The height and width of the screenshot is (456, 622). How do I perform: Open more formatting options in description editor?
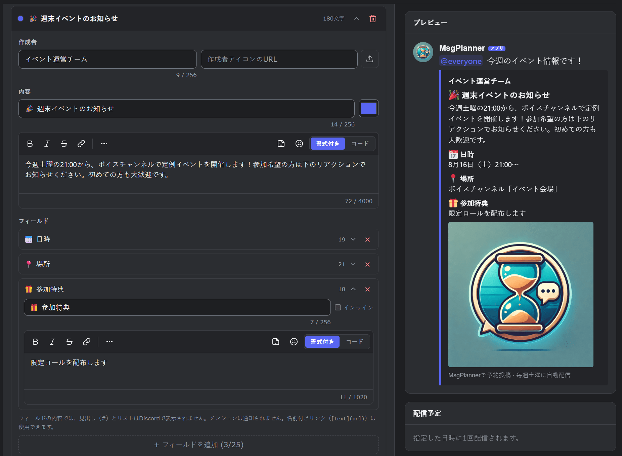pos(104,144)
